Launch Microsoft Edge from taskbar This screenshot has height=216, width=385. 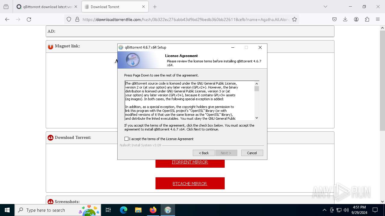[x=124, y=210]
